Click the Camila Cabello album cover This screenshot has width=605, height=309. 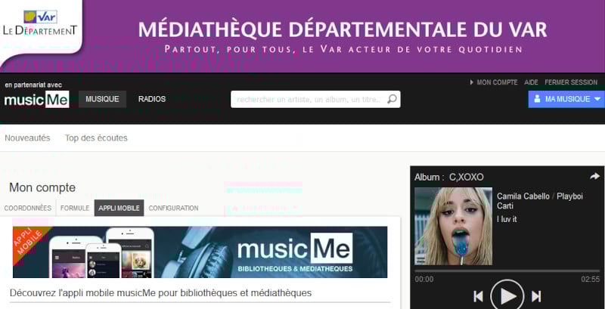[453, 226]
